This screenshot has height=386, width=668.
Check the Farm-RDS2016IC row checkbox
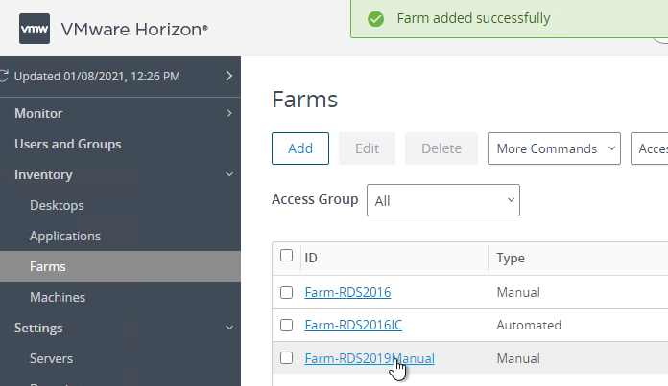[286, 326]
